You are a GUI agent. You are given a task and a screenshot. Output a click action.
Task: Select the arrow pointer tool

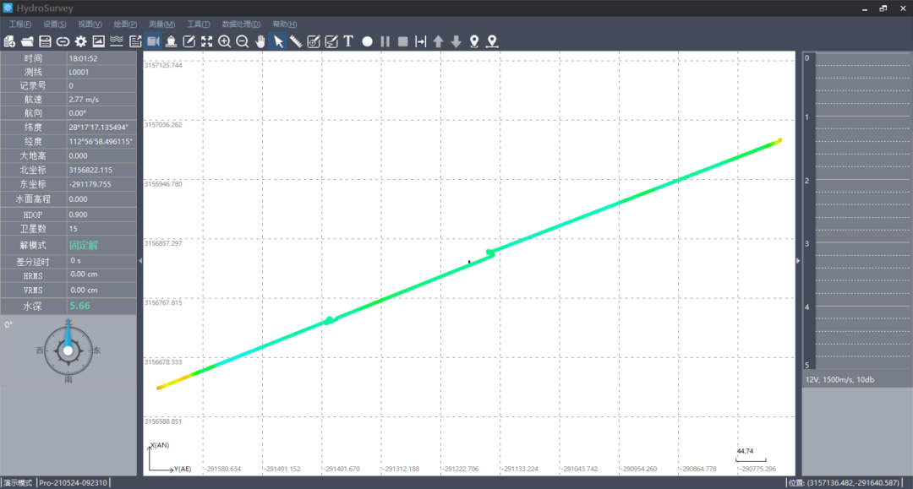click(x=278, y=41)
